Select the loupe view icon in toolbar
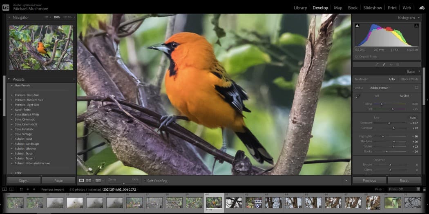 [x=81, y=181]
